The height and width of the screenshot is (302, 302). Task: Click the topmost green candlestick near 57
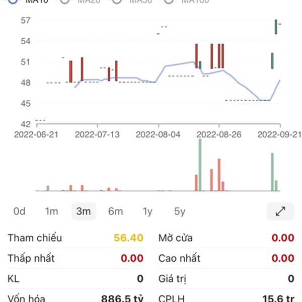click(276, 27)
